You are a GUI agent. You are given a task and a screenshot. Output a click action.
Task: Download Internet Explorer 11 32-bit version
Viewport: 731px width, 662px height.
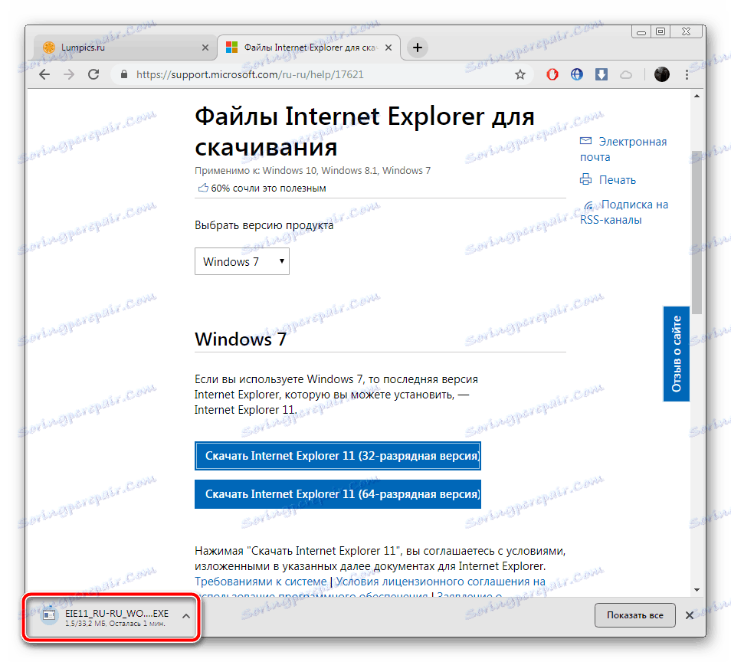(337, 456)
